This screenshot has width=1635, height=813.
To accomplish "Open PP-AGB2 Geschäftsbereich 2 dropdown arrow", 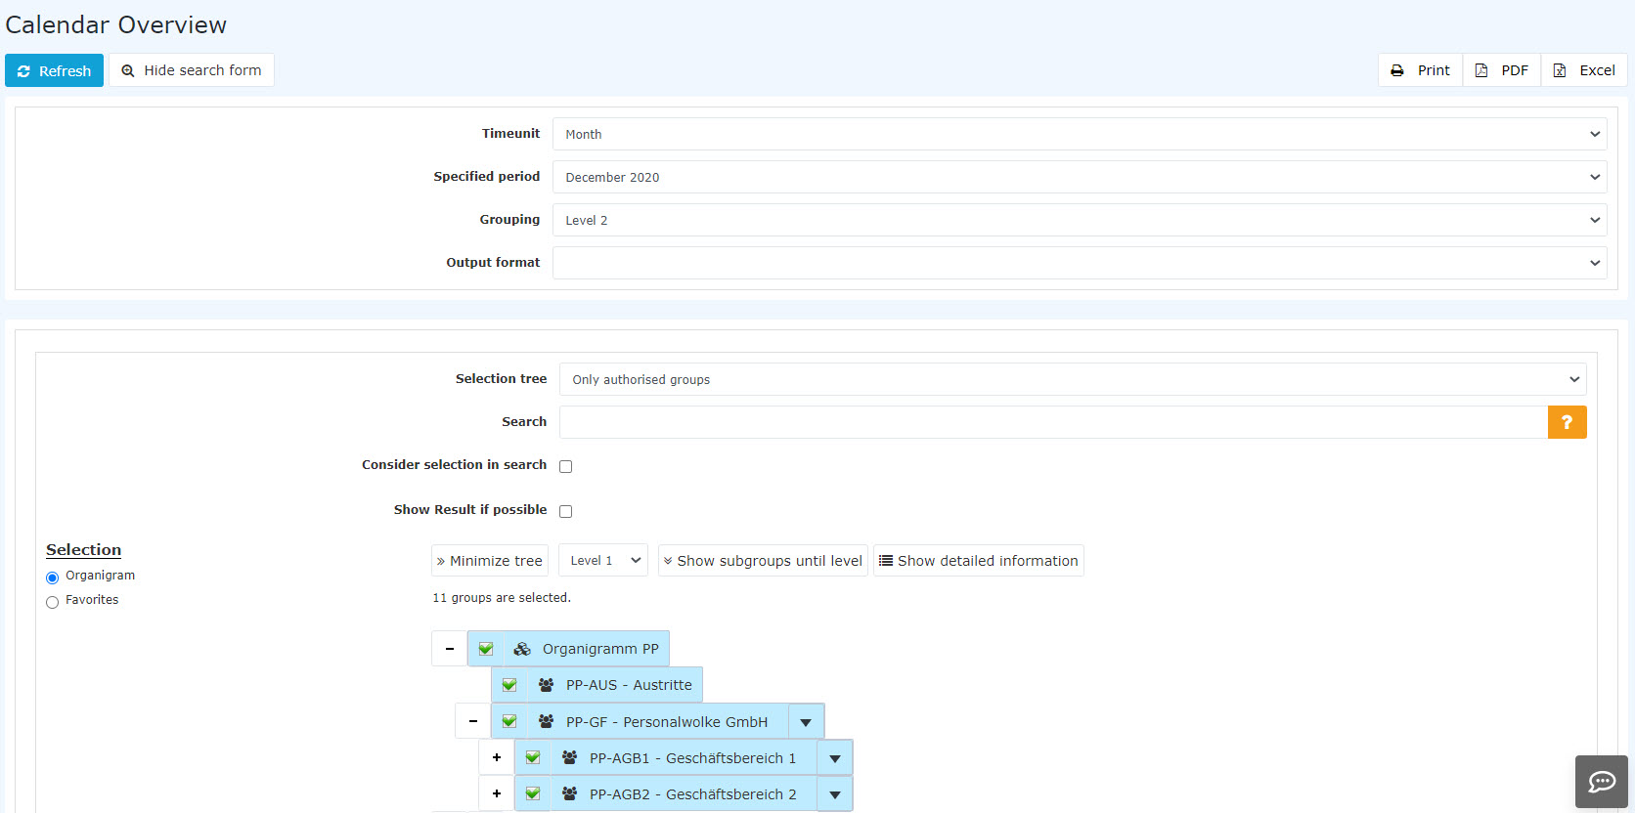I will [835, 794].
